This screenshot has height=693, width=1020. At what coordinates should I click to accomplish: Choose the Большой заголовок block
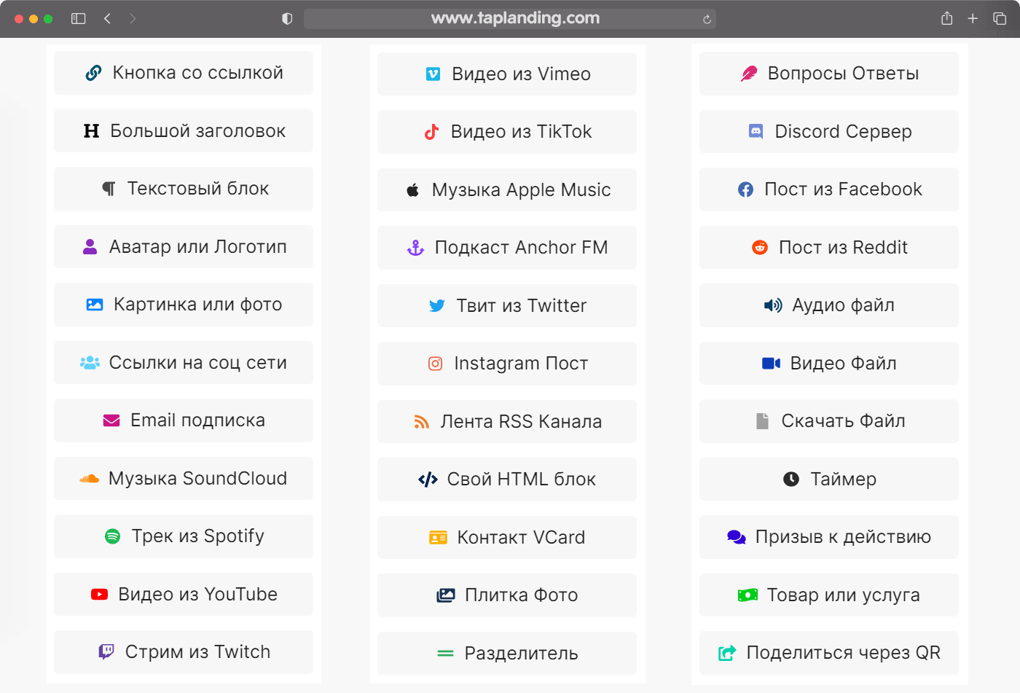(184, 131)
